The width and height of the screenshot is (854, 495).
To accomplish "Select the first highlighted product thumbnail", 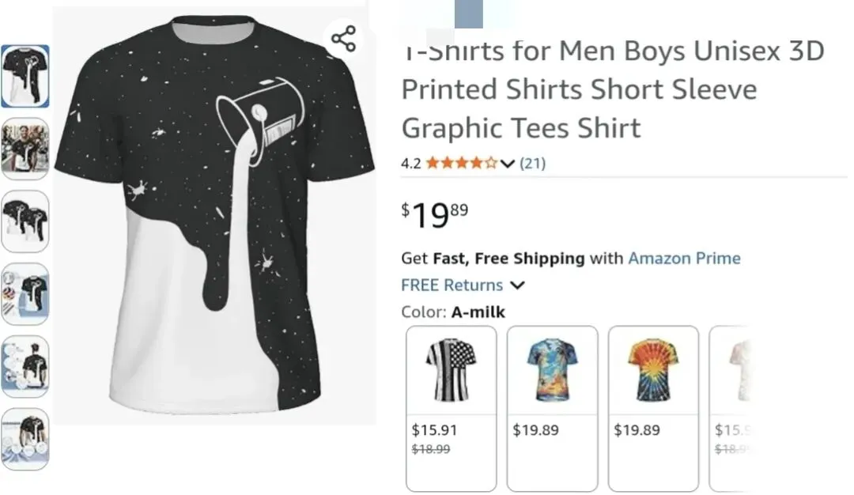I will point(25,76).
